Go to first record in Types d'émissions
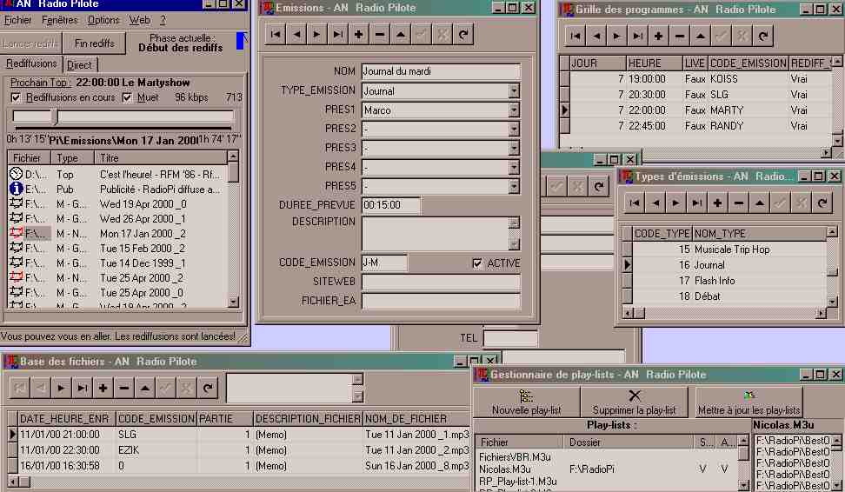This screenshot has height=492, width=845. [635, 203]
